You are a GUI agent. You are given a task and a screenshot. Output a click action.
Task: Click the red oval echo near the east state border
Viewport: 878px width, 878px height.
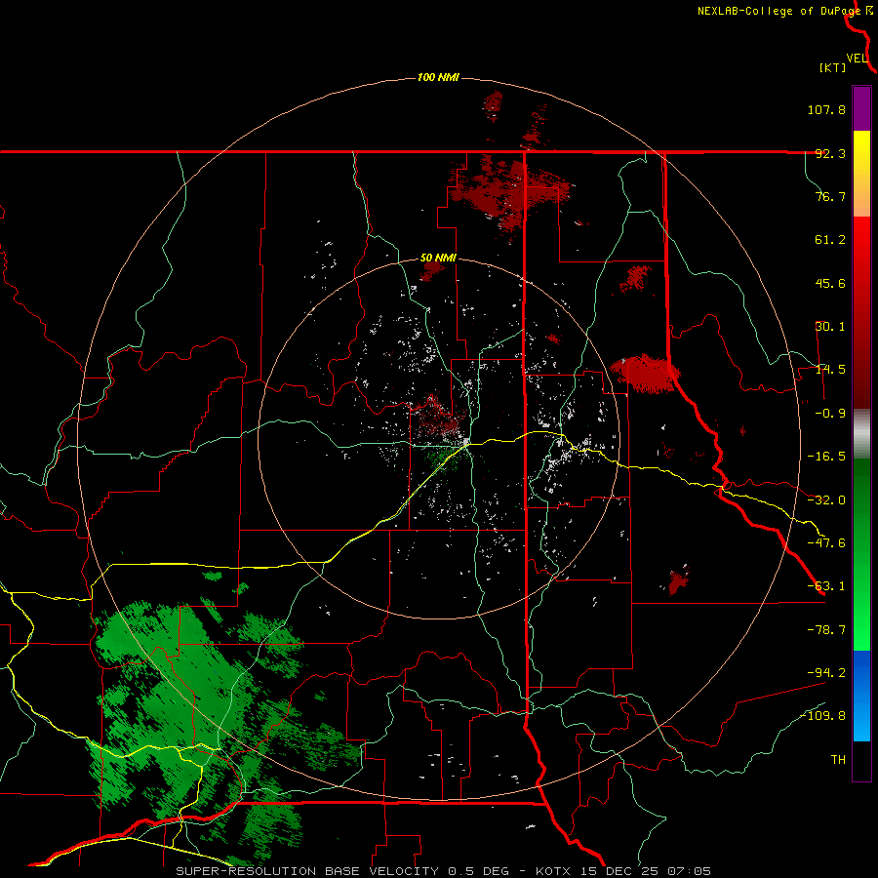click(x=645, y=373)
